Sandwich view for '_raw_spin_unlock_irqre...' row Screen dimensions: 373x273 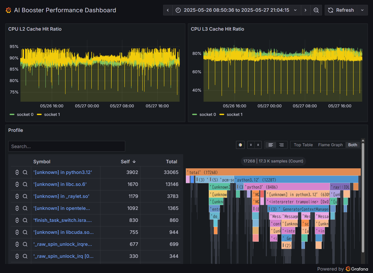tap(17, 244)
